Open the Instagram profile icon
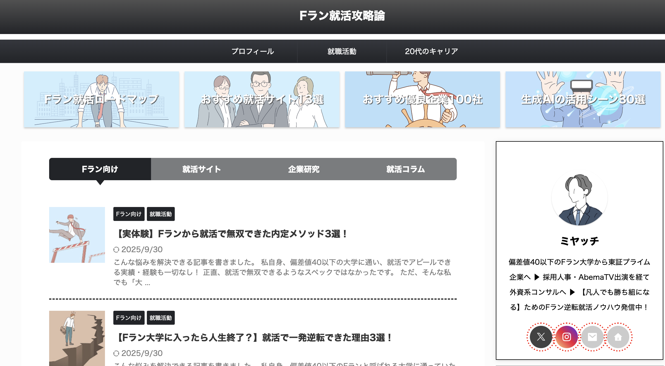 [566, 337]
